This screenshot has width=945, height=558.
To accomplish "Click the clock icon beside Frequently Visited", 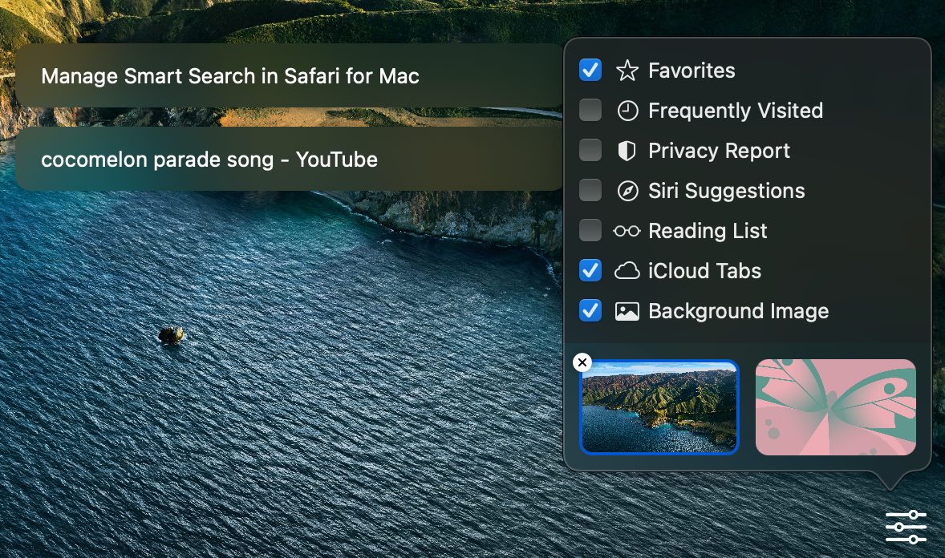I will 628,111.
